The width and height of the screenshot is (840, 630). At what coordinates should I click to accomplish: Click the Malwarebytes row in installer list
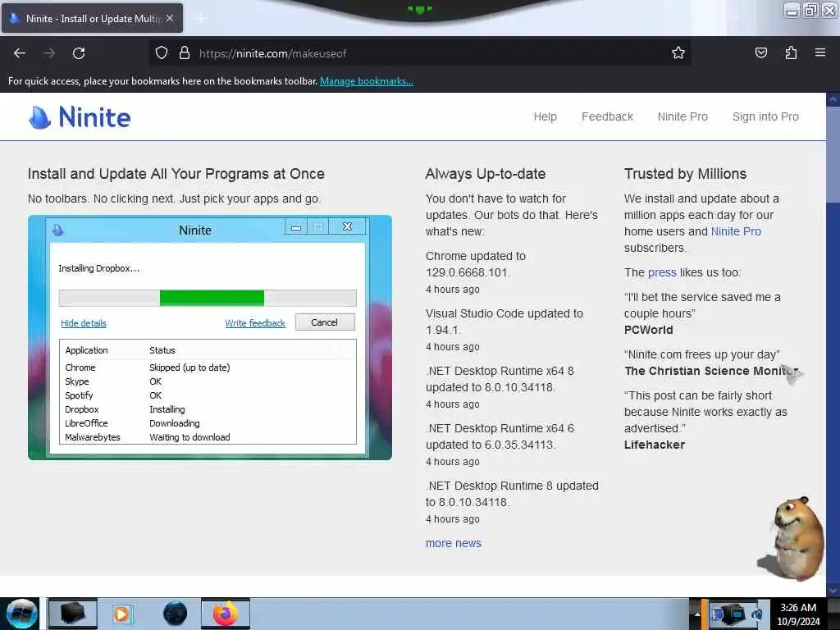[208, 437]
